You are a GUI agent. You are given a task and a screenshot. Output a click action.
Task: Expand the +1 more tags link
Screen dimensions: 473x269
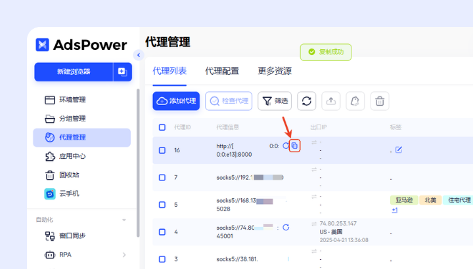pos(395,210)
